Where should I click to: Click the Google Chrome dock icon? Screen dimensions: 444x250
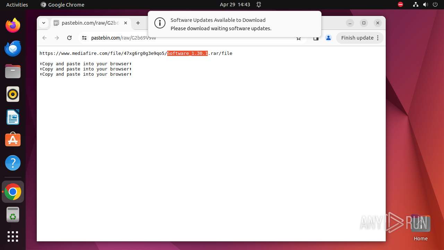[13, 192]
